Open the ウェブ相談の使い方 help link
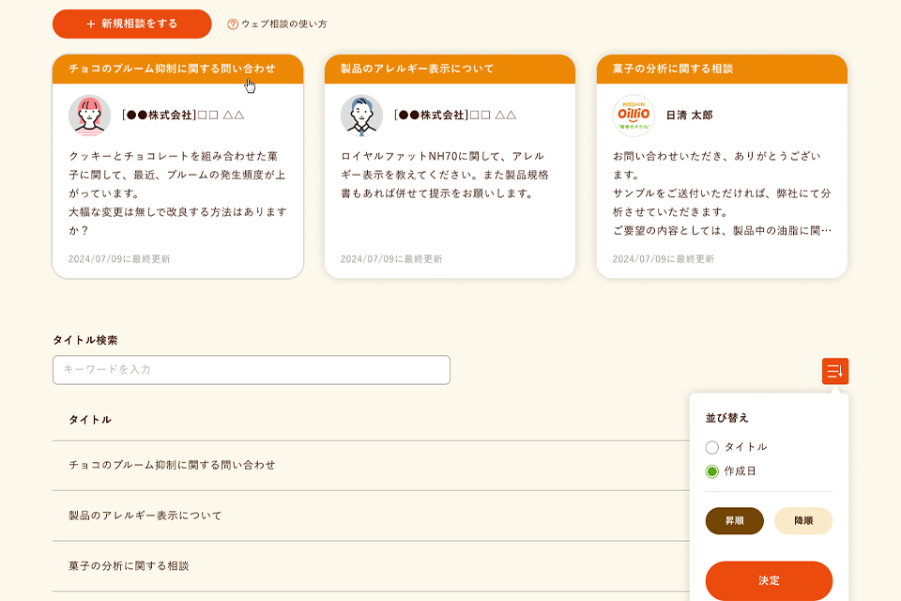 pos(283,24)
